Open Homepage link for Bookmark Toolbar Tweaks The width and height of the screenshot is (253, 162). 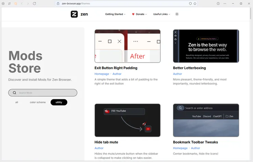pyautogui.click(x=180, y=148)
